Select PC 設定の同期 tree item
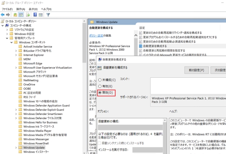The height and width of the screenshot is (154, 226). tap(32, 93)
